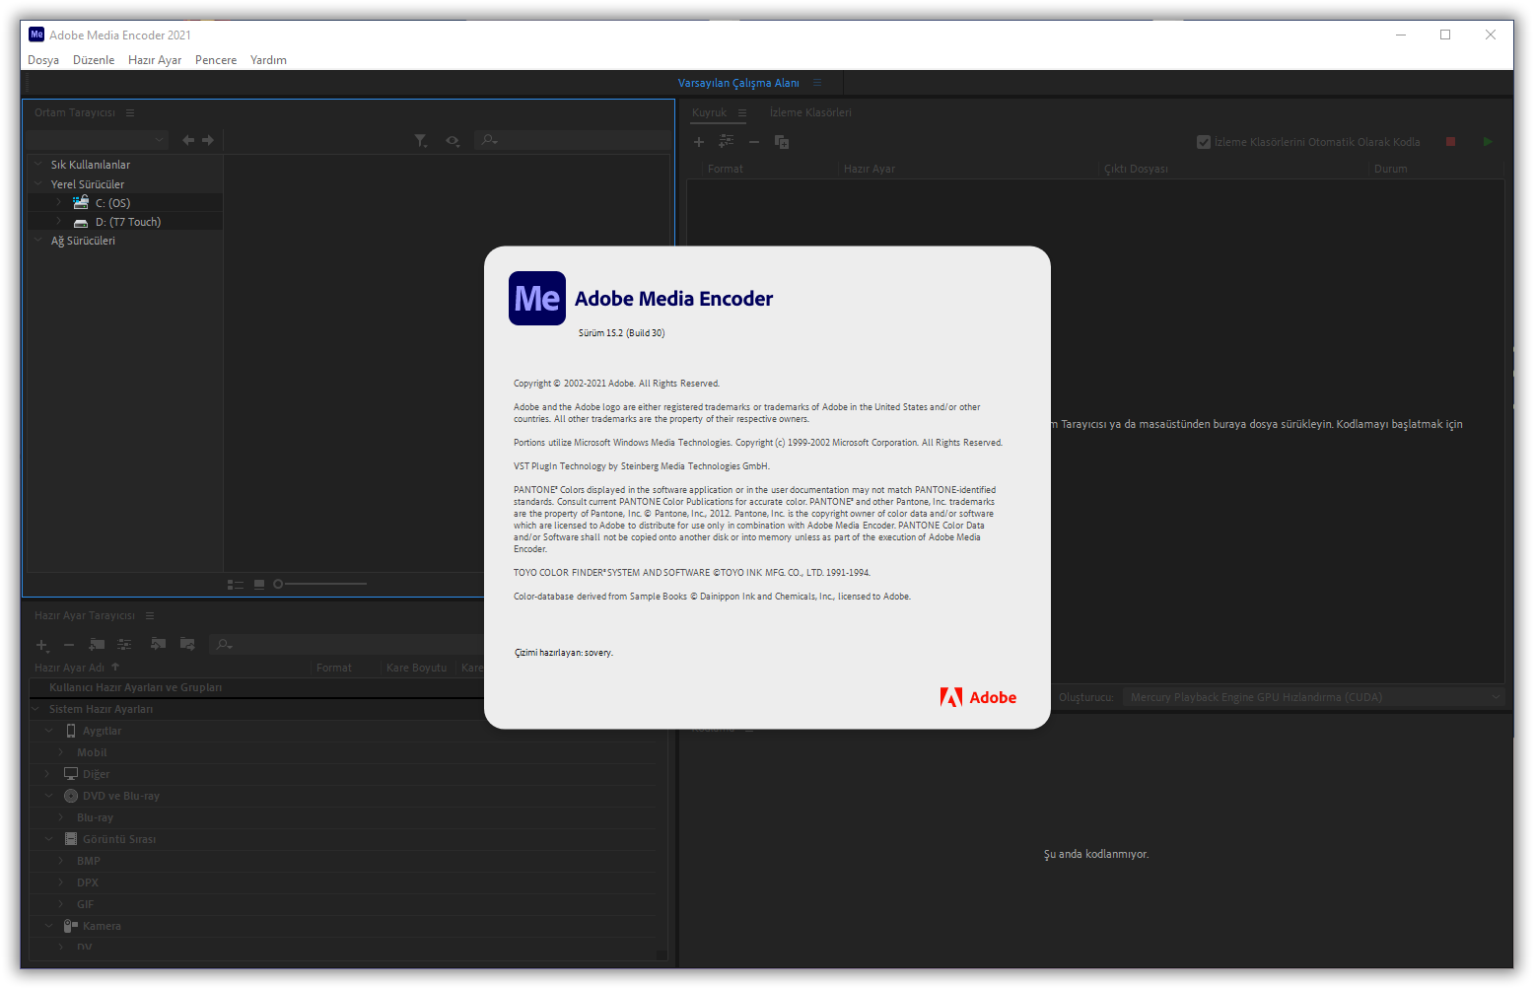The height and width of the screenshot is (989, 1534).
Task: Click the Media Encoder Me logo in dialog
Action: click(537, 298)
